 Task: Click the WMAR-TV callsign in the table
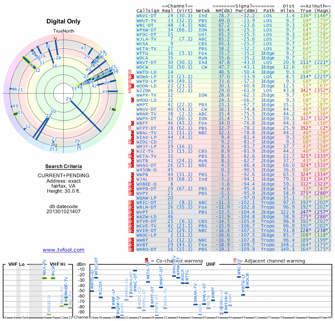[146, 114]
